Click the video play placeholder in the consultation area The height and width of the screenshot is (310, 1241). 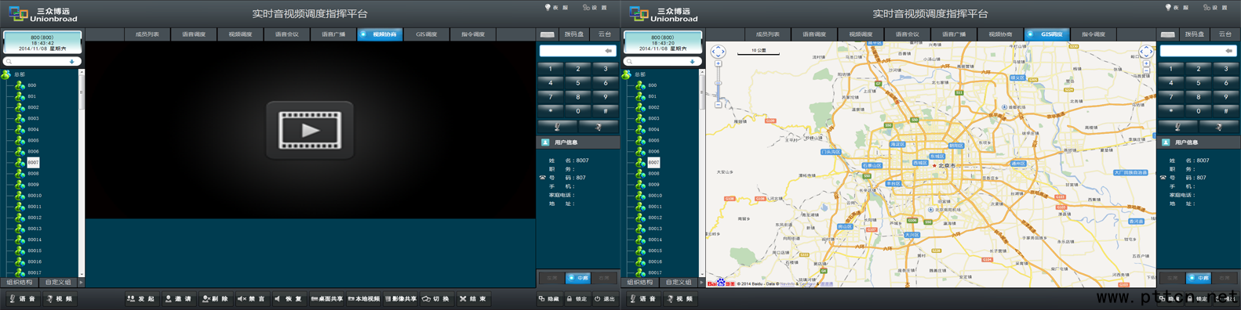(310, 130)
